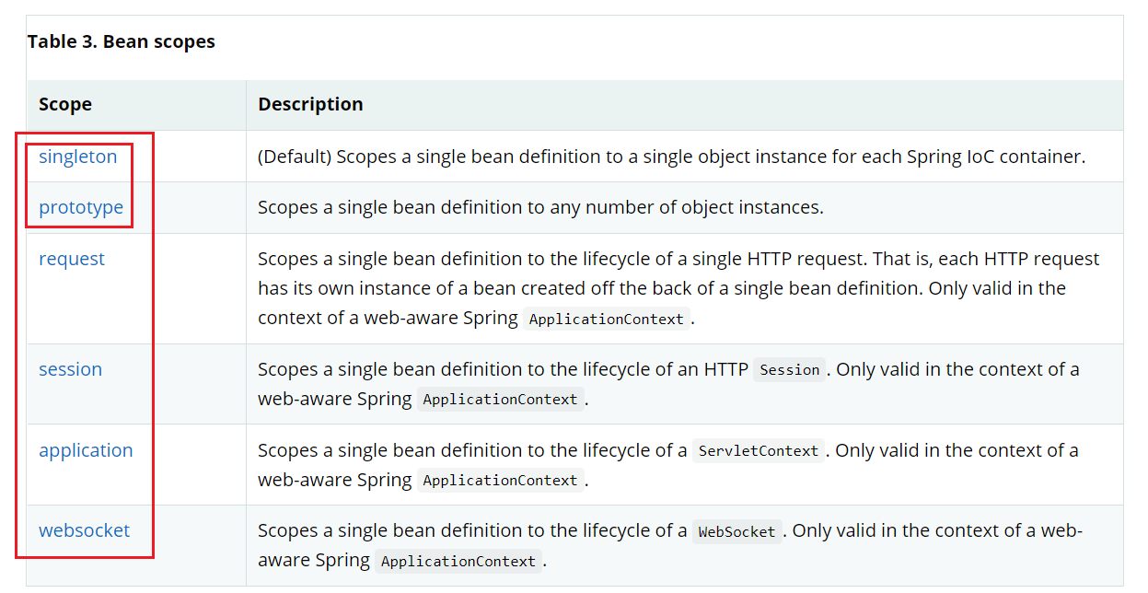
Task: Click ApplicationContext code in the websocket row
Action: tap(458, 562)
